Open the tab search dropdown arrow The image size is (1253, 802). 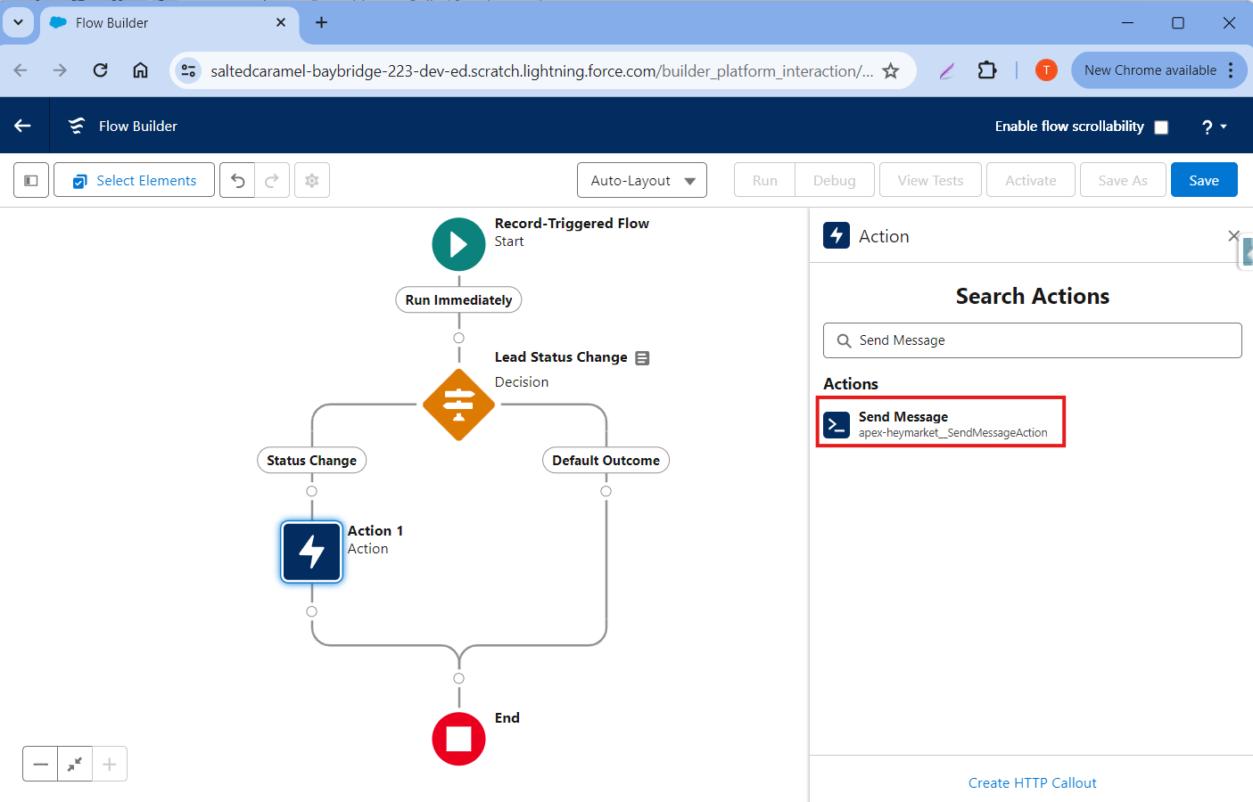pos(18,22)
